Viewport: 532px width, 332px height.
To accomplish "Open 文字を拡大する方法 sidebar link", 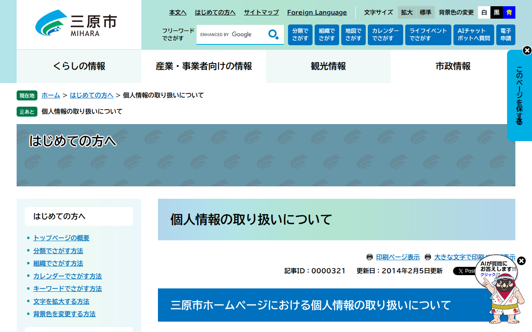I will (x=61, y=301).
